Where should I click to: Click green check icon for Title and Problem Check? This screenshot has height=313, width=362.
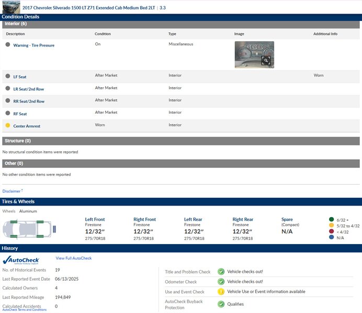(x=221, y=272)
